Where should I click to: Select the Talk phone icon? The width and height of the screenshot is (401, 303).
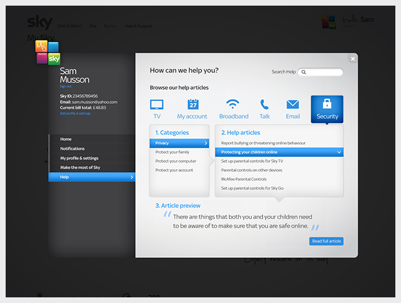pos(264,104)
